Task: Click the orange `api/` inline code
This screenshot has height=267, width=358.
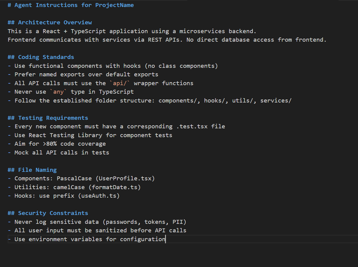Action: click(x=120, y=83)
